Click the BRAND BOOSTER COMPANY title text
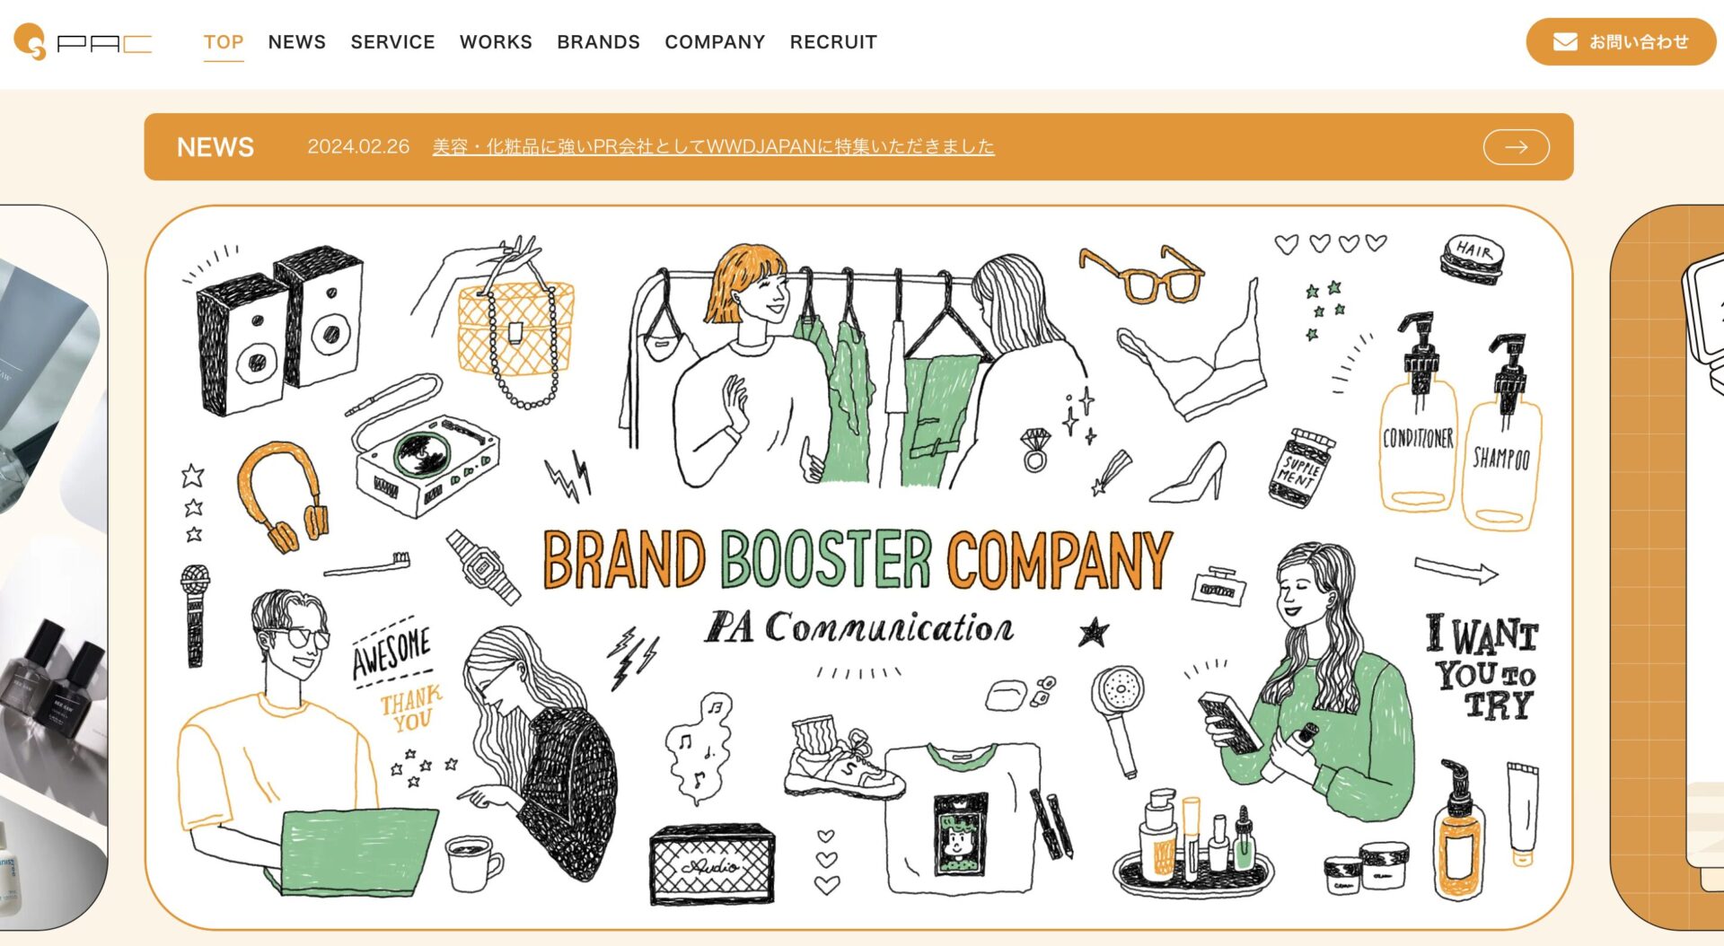This screenshot has height=946, width=1724. 858,559
